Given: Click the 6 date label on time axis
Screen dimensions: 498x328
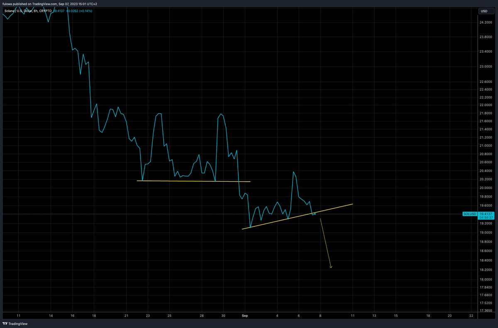Looking at the screenshot, I should pyautogui.click(x=298, y=316).
